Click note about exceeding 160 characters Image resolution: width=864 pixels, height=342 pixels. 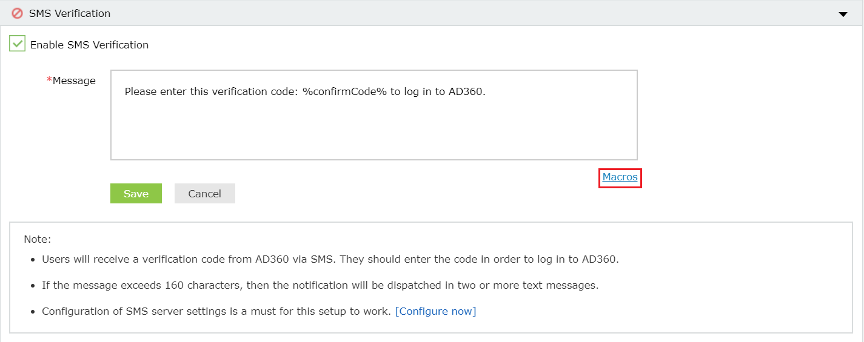(x=320, y=285)
